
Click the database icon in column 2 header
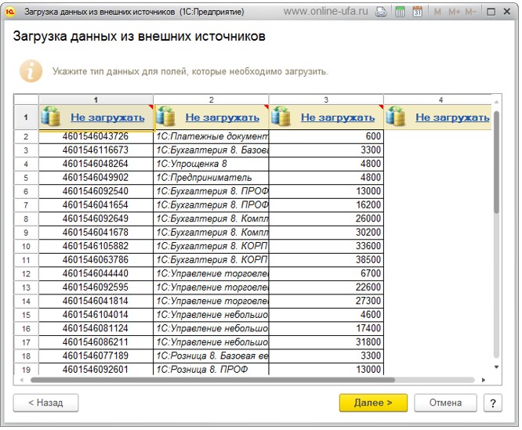click(x=166, y=117)
